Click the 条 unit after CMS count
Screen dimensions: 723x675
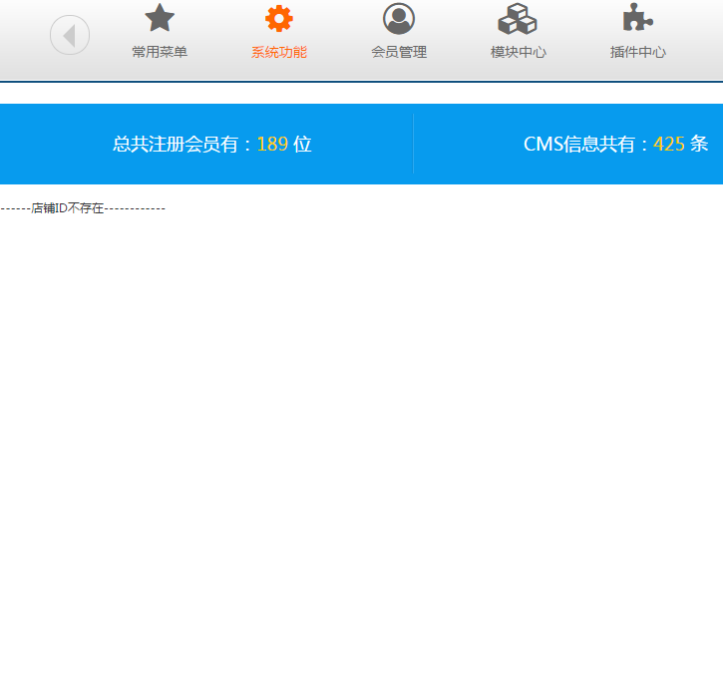click(699, 145)
